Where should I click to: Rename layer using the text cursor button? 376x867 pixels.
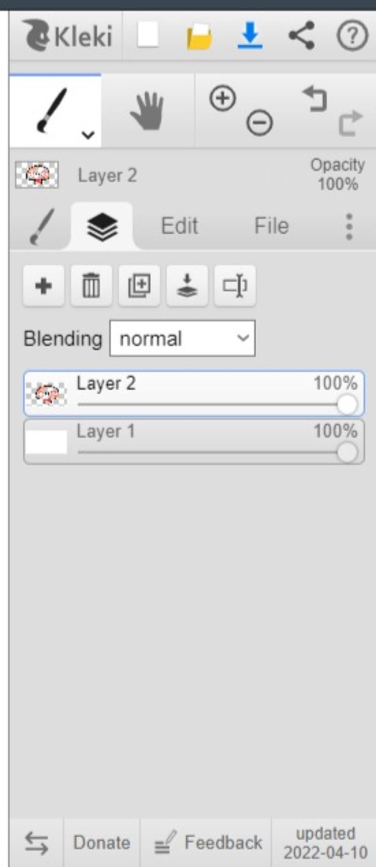(235, 286)
